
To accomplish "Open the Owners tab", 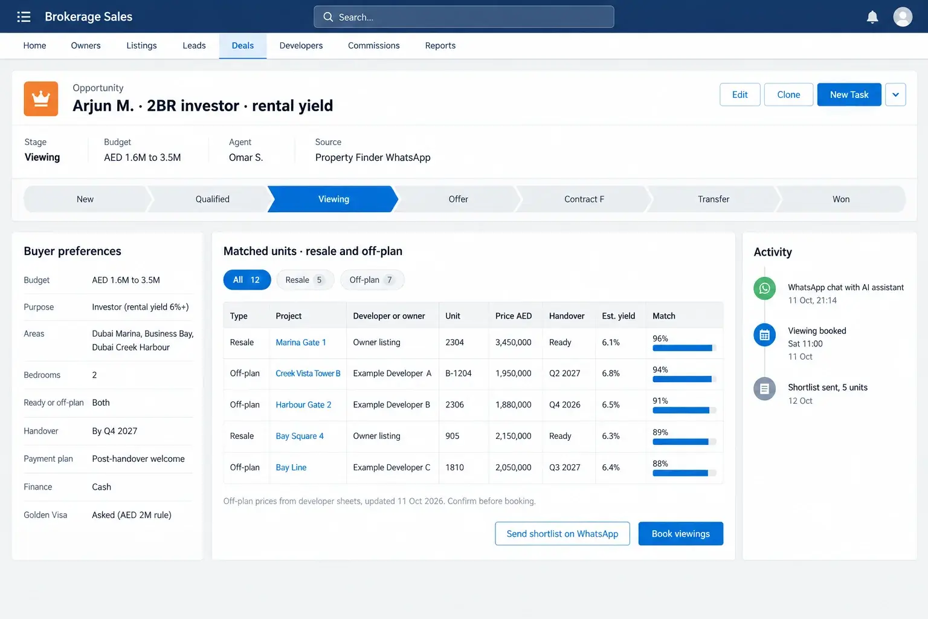I will click(86, 45).
